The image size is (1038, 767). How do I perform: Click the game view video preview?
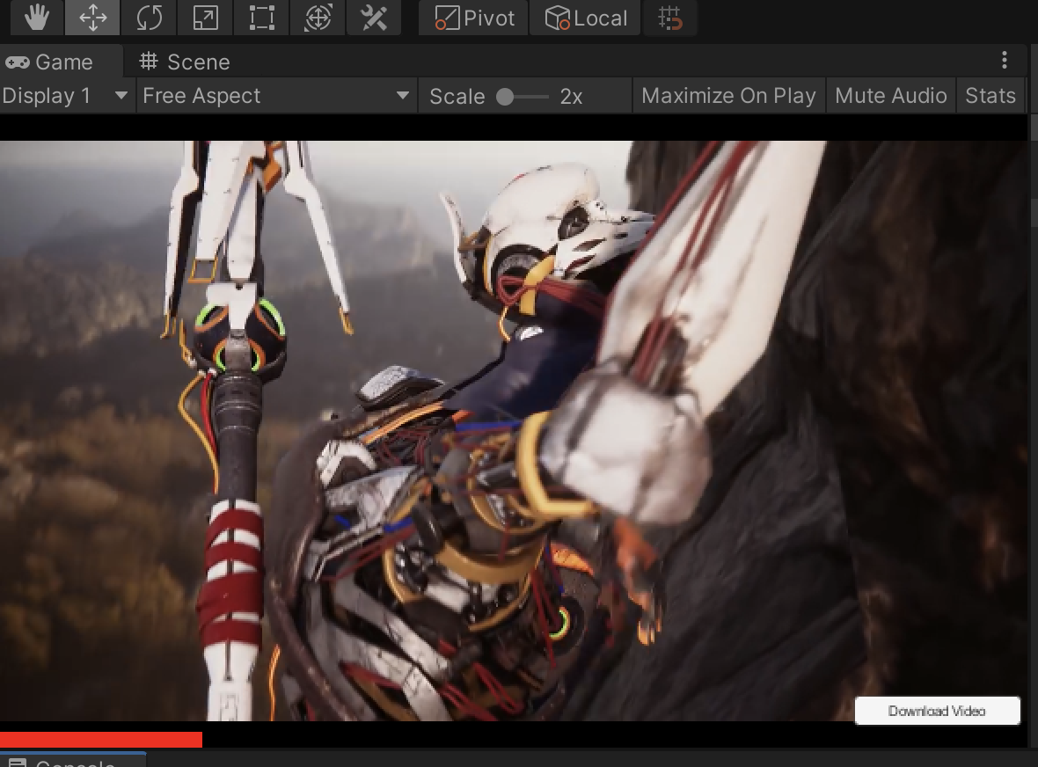(513, 431)
